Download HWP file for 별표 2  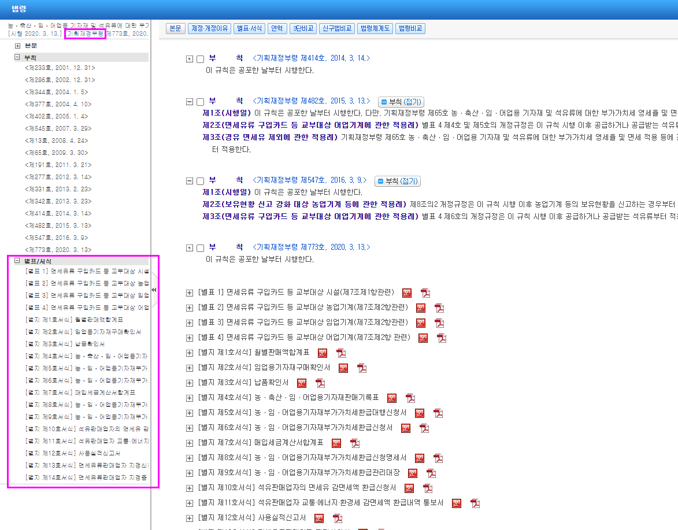coord(421,308)
